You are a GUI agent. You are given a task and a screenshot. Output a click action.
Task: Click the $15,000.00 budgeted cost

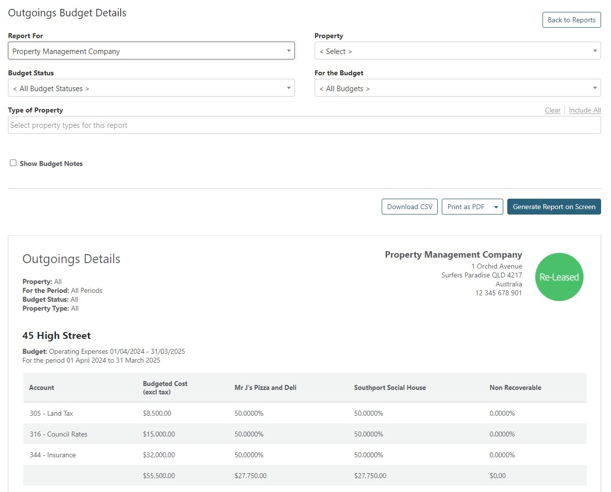159,434
